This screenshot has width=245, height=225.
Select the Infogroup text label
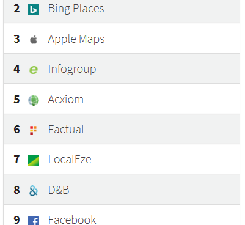pyautogui.click(x=72, y=69)
